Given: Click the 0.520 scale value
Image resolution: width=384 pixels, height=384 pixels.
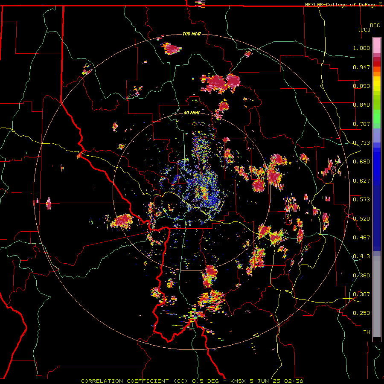Looking at the screenshot, I should [361, 219].
